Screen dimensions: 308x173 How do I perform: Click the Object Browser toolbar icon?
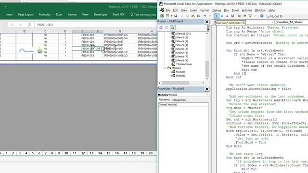click(x=250, y=16)
